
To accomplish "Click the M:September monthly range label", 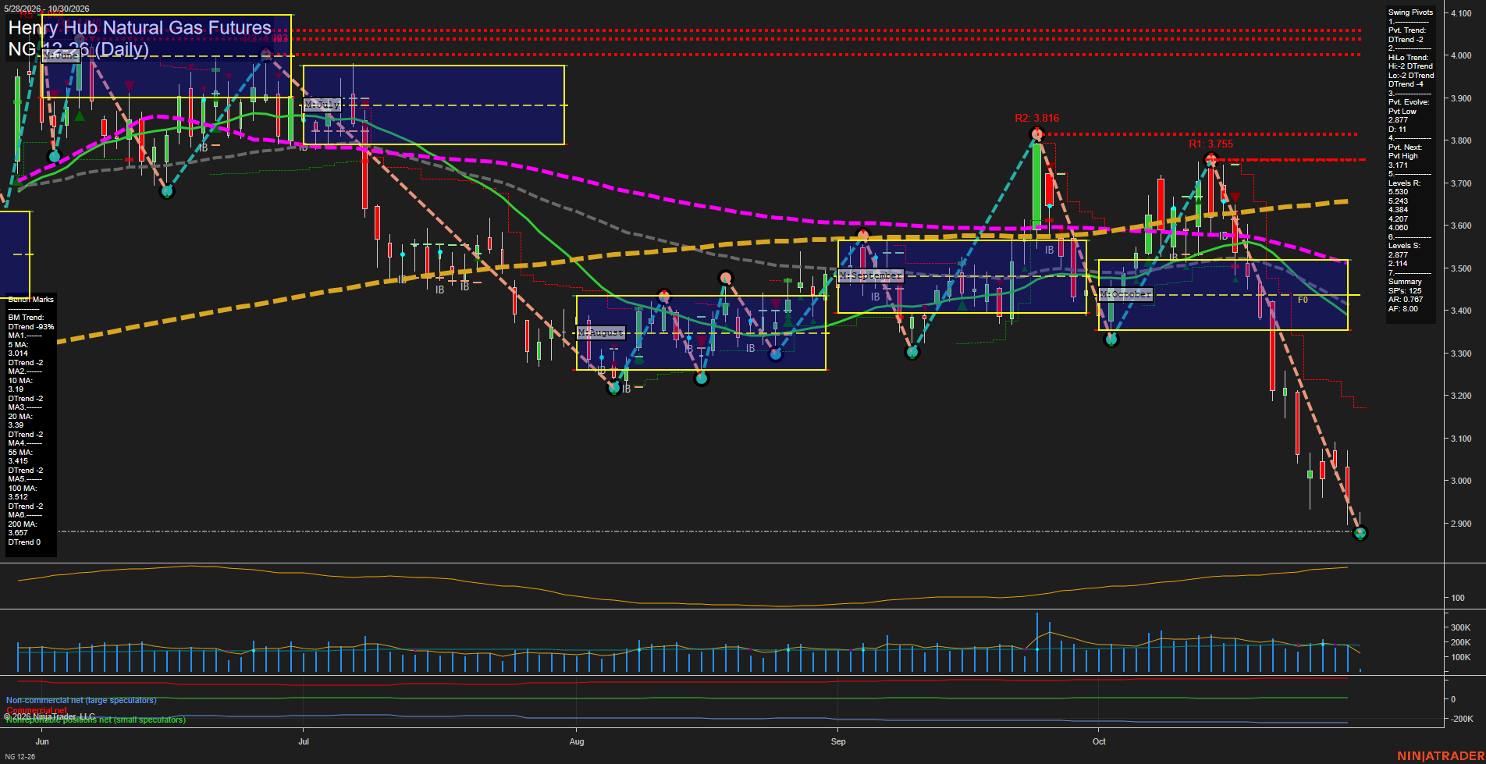I will tap(871, 275).
